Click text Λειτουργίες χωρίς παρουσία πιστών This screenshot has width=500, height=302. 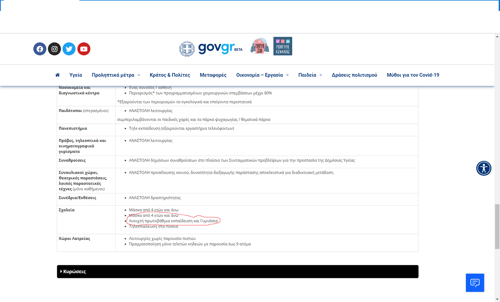pos(162,239)
